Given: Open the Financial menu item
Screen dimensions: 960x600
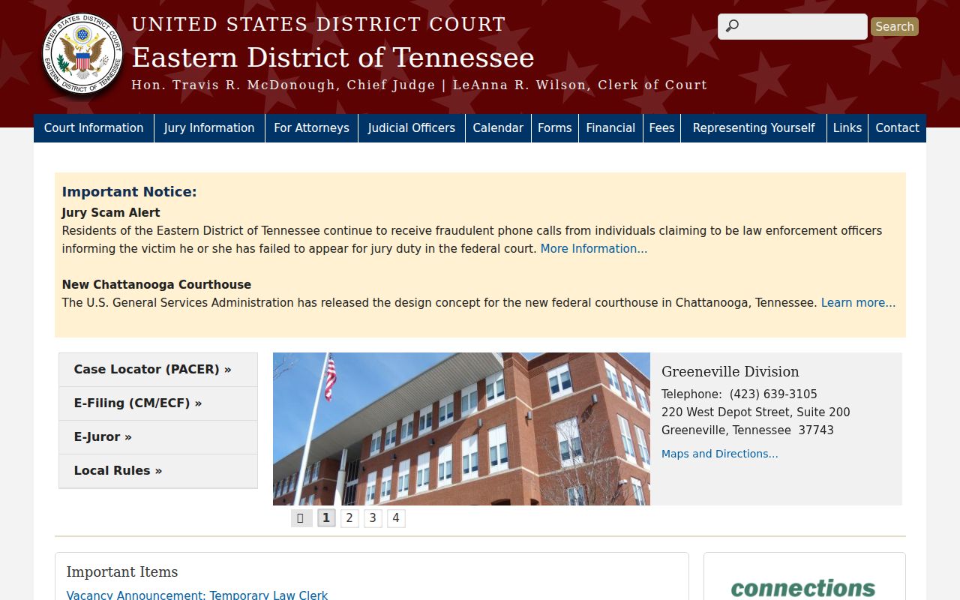Looking at the screenshot, I should point(610,128).
